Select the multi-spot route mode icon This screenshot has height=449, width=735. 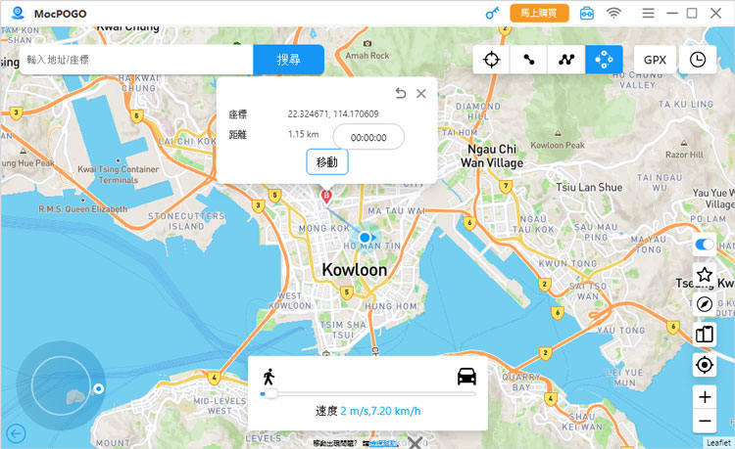566,60
